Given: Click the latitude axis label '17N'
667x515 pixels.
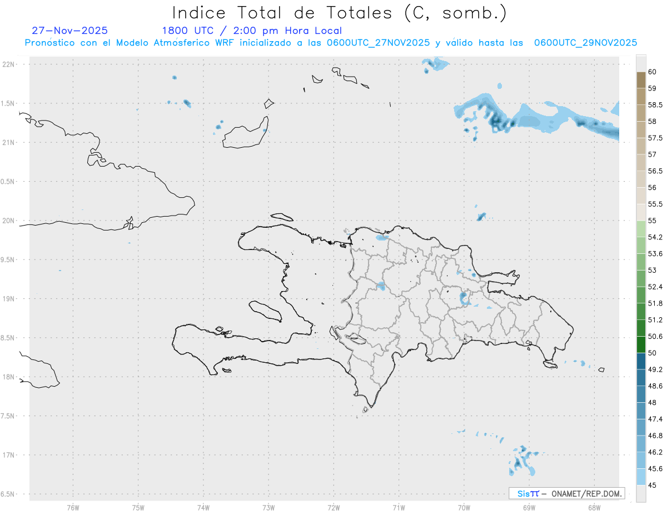Looking at the screenshot, I should (x=8, y=455).
